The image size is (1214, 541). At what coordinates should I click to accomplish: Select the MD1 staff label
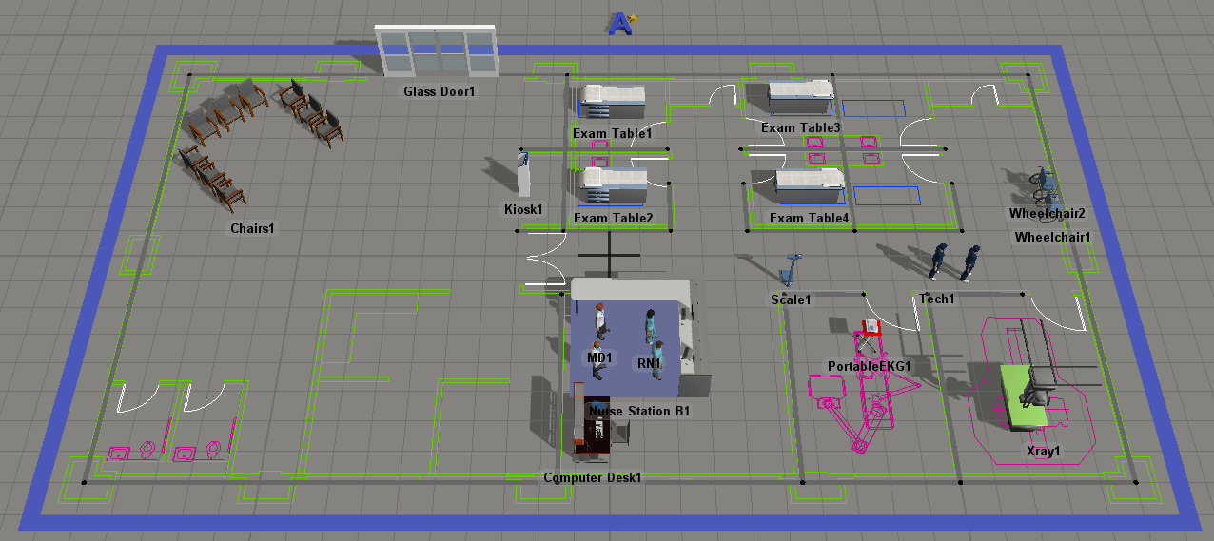599,358
